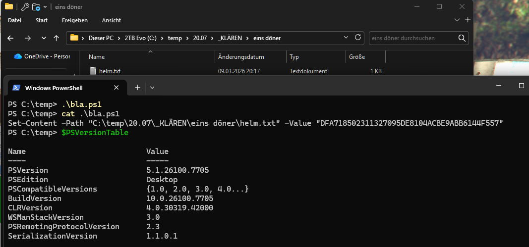Screen dimensions: 529x247
Task: Sort by Änderungsdatum column header
Action: 241,57
